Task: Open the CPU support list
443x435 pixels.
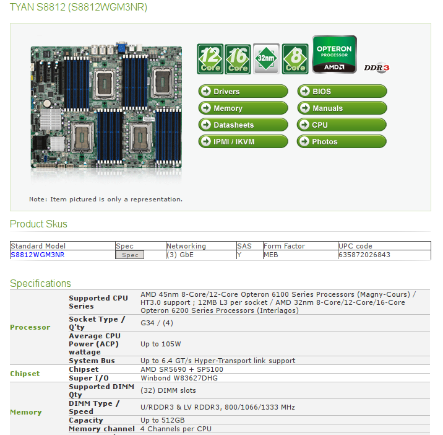Action: click(x=342, y=125)
